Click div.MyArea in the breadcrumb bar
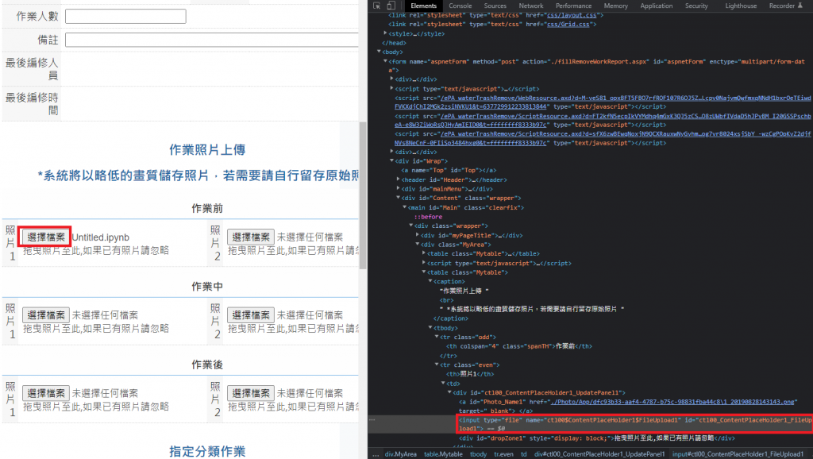The width and height of the screenshot is (813, 459). tap(400, 453)
